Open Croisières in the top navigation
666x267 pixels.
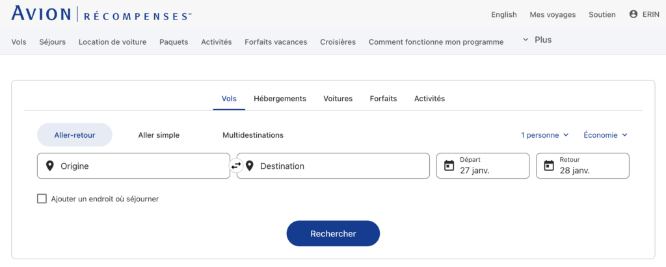coord(338,42)
